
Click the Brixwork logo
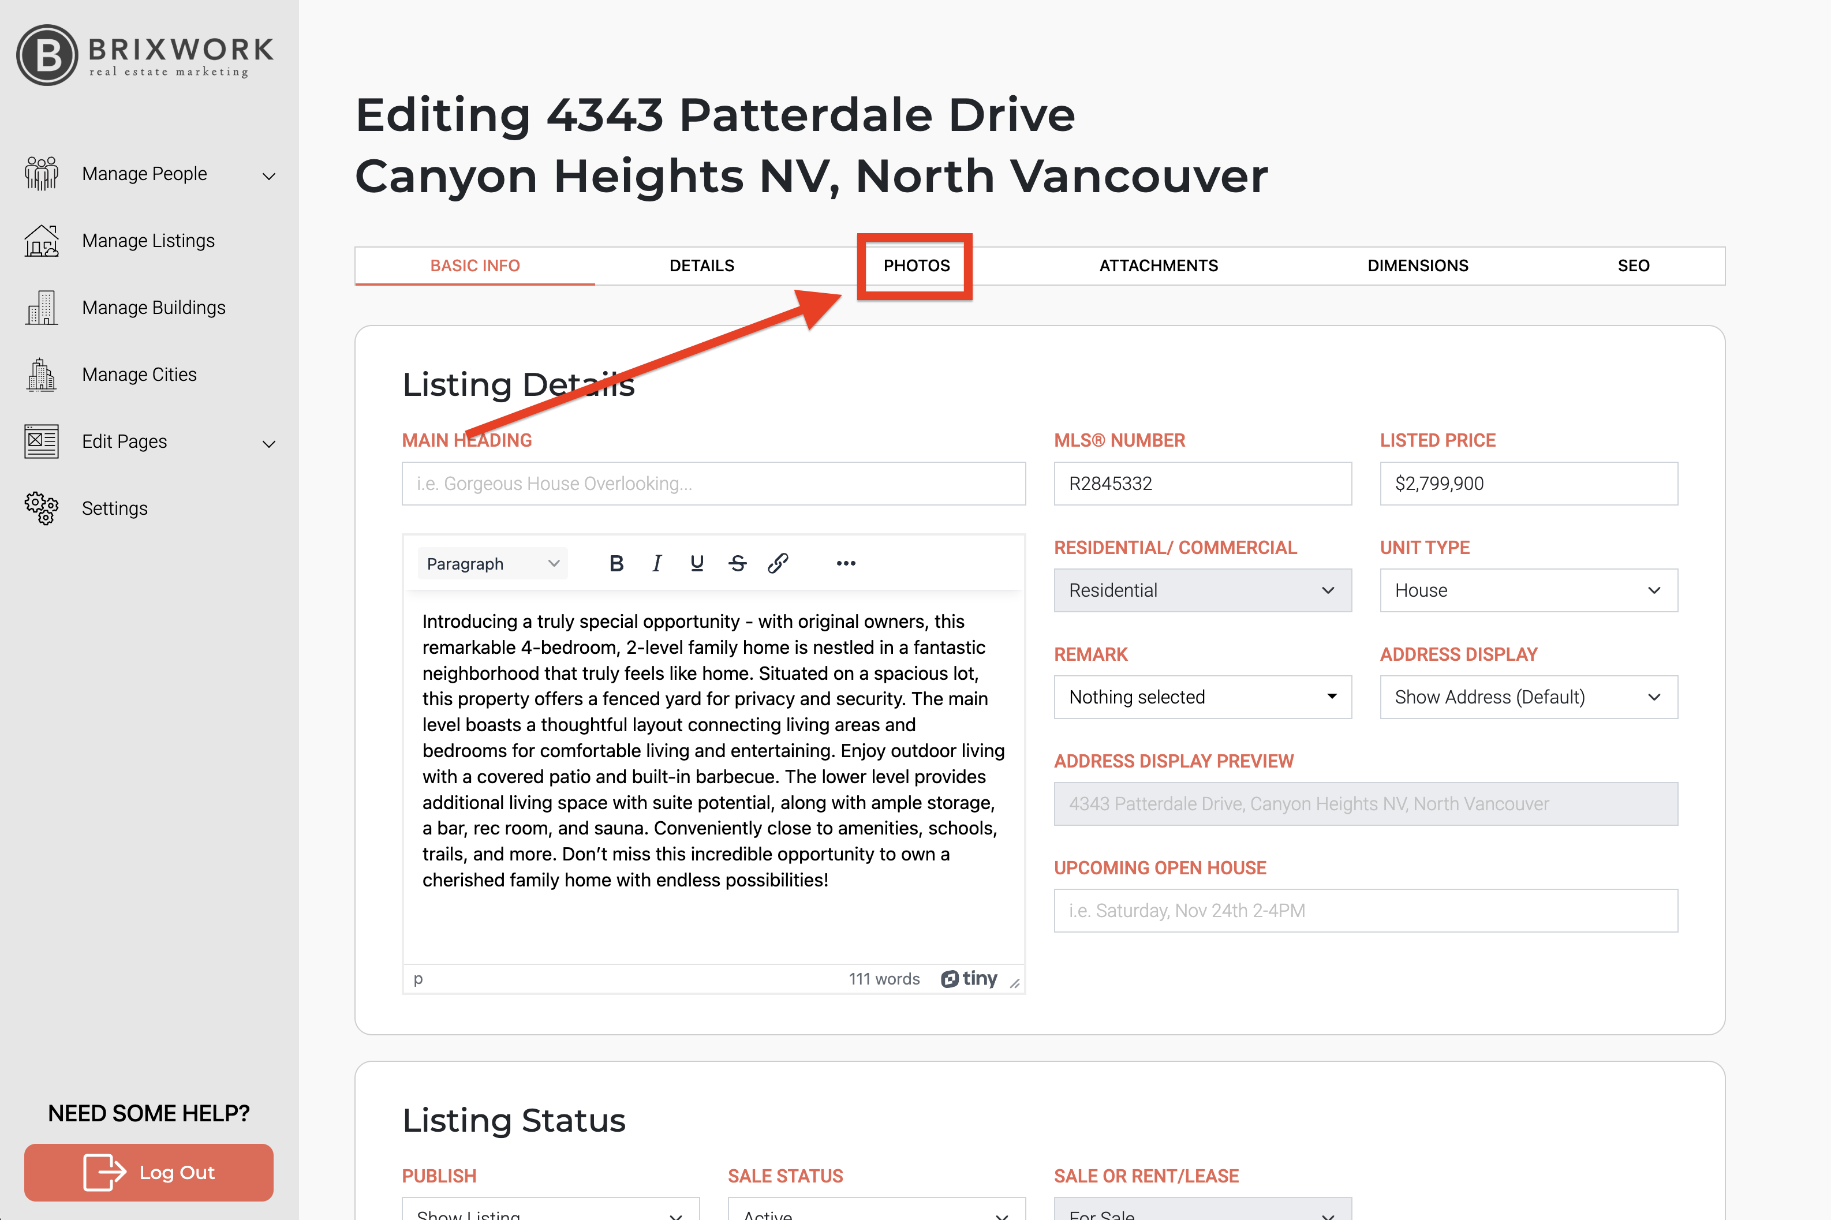[145, 54]
